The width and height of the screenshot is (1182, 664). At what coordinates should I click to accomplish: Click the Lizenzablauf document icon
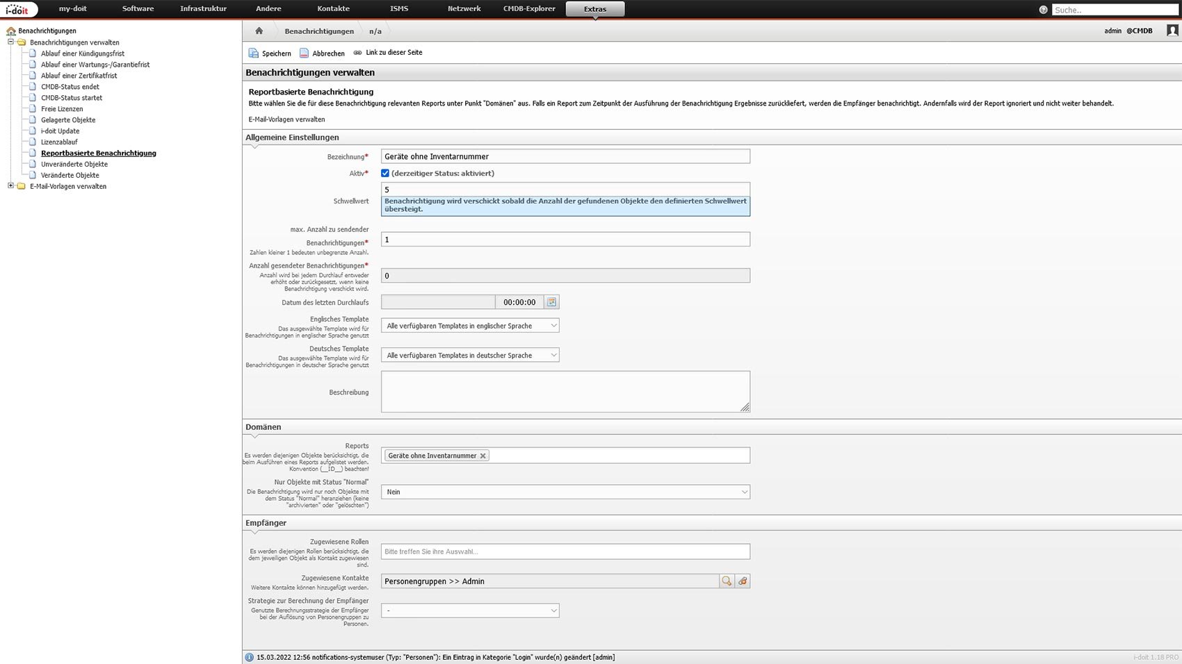(x=32, y=142)
